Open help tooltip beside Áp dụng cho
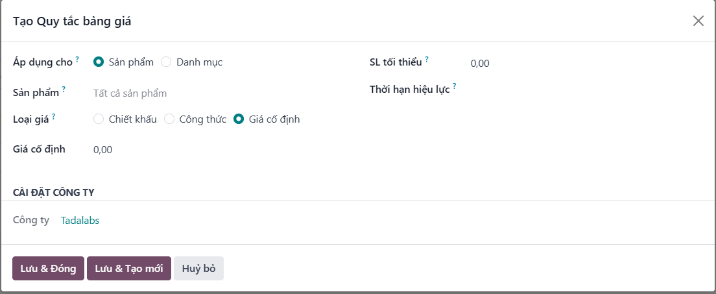This screenshot has height=294, width=716. click(x=77, y=60)
